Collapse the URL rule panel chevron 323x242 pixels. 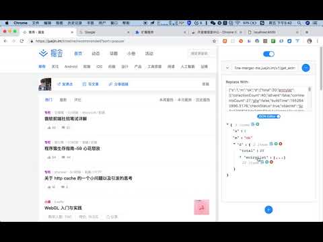pos(227,68)
